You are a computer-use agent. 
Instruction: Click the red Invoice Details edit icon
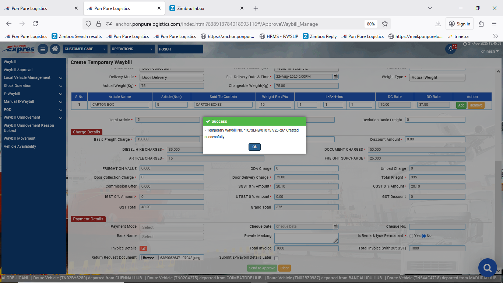coord(143,248)
